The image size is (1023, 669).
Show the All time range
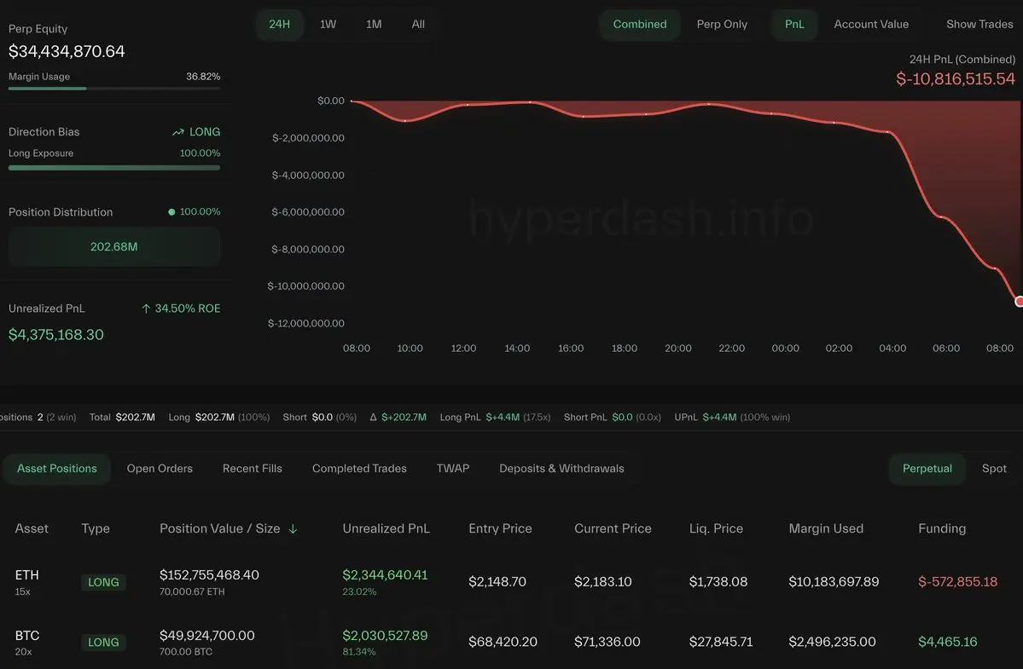click(418, 24)
